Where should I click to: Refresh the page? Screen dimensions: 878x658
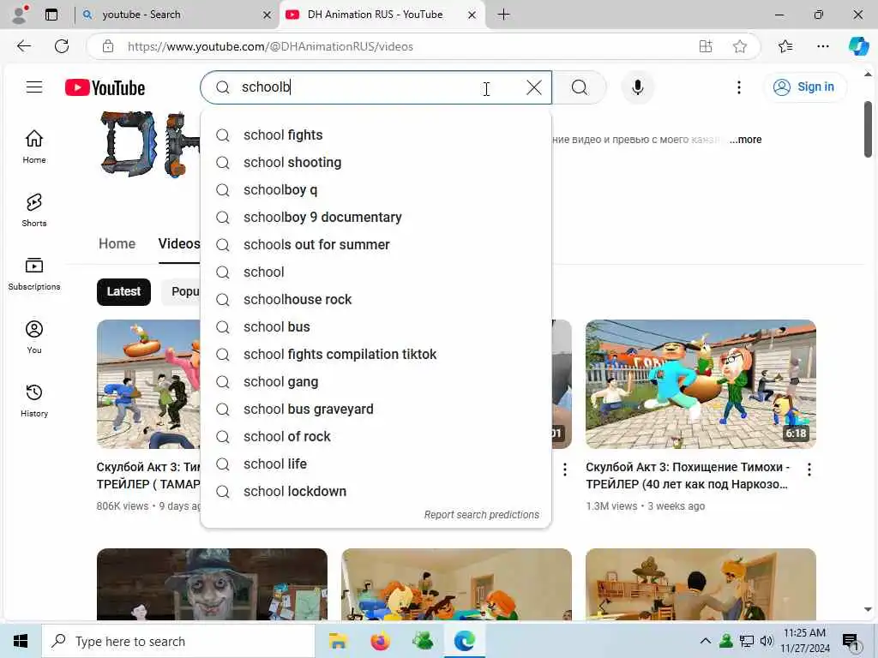point(62,46)
